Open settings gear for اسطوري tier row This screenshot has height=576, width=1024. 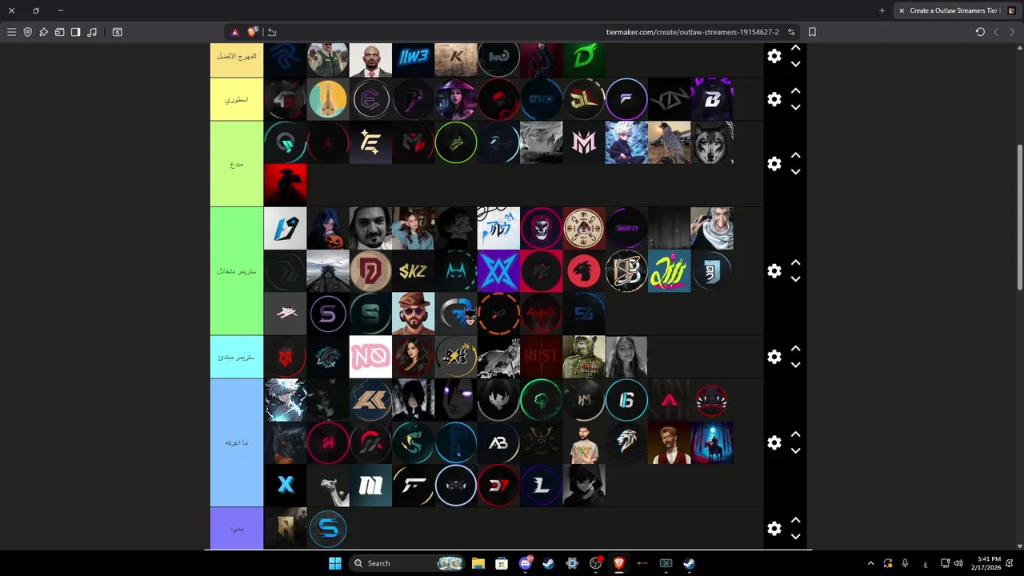click(x=774, y=99)
